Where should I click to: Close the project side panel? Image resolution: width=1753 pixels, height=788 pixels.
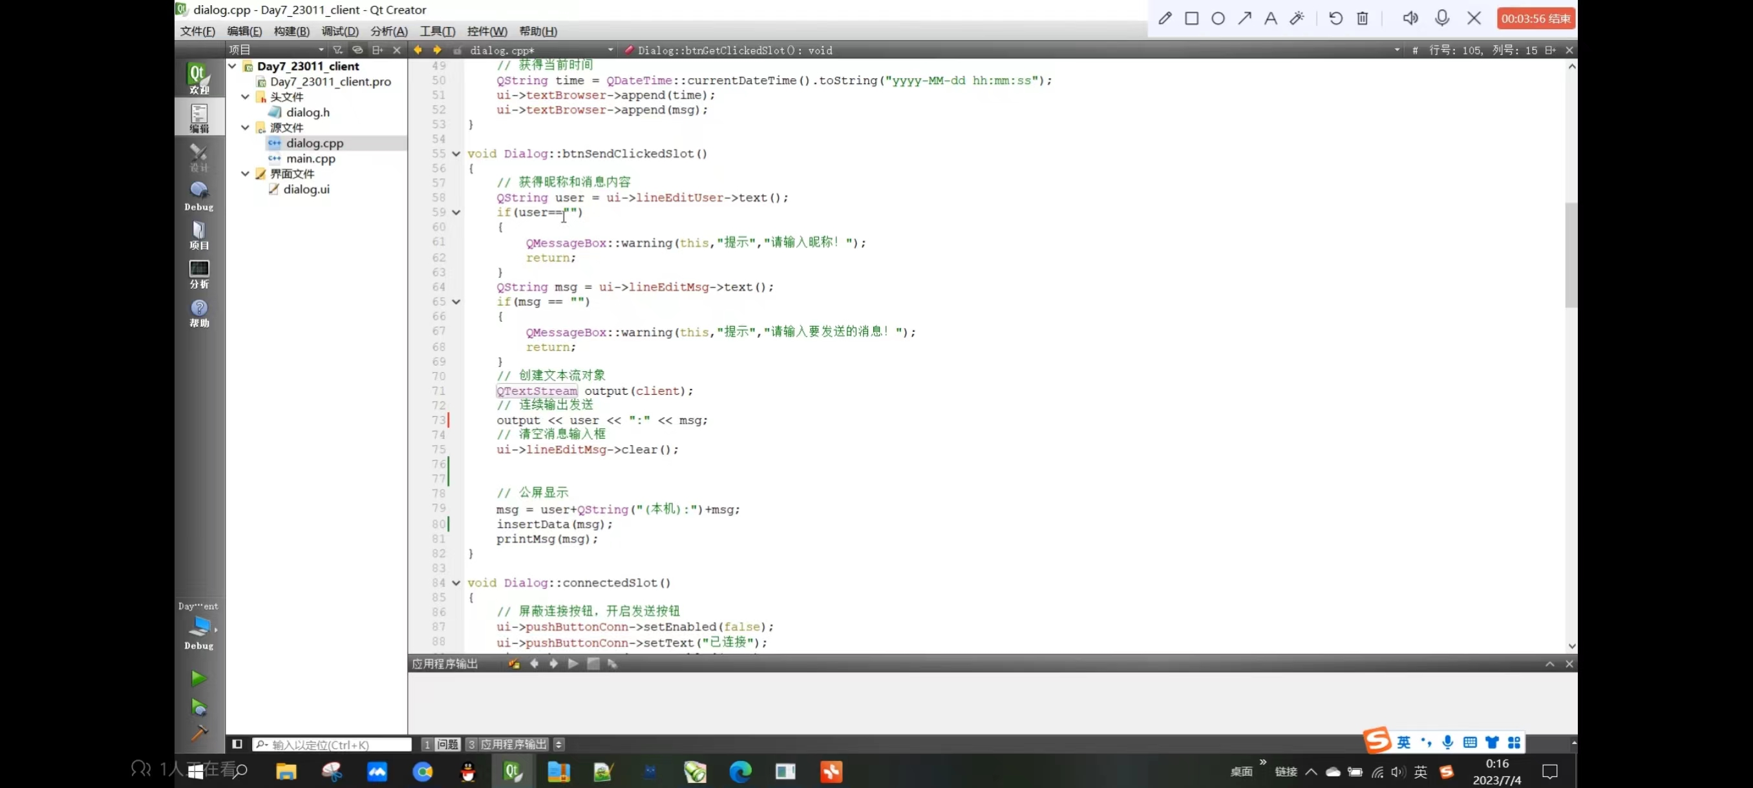(x=397, y=50)
